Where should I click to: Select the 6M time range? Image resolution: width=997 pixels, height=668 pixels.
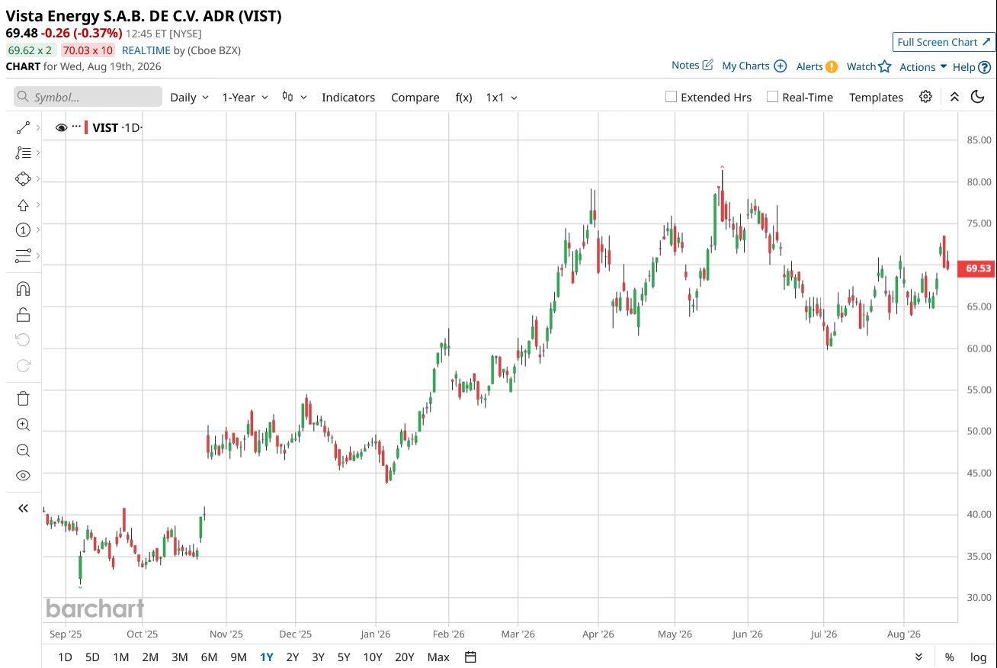209,657
